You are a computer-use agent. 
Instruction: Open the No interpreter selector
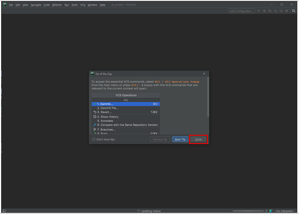(x=285, y=211)
